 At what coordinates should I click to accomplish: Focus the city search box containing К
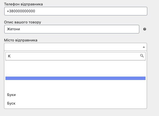point(75,56)
